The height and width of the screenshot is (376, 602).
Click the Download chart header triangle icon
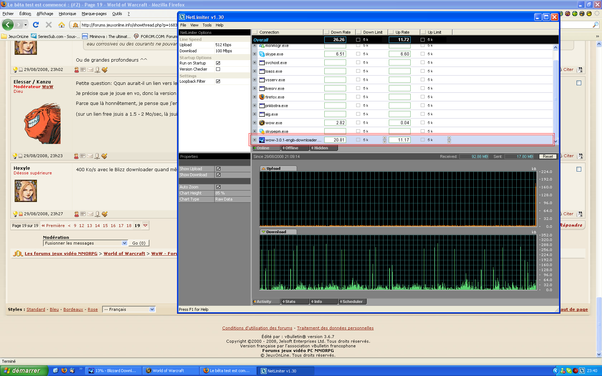[x=263, y=232]
